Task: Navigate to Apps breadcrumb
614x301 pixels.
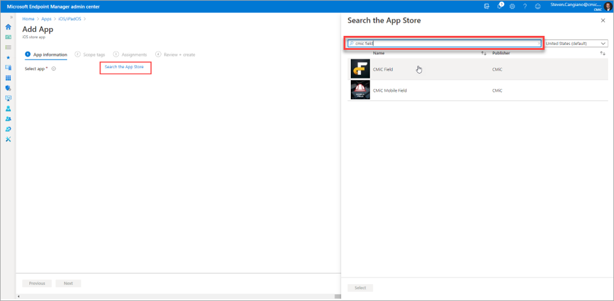Action: 46,19
